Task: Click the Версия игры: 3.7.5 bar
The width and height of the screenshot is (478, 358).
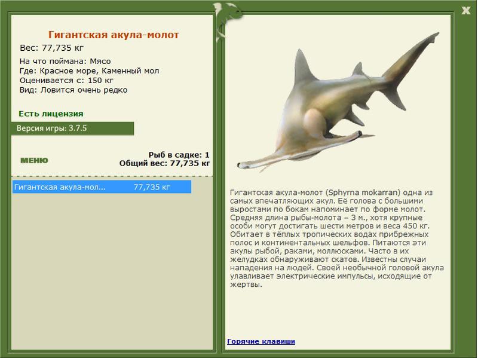Action: (72, 128)
